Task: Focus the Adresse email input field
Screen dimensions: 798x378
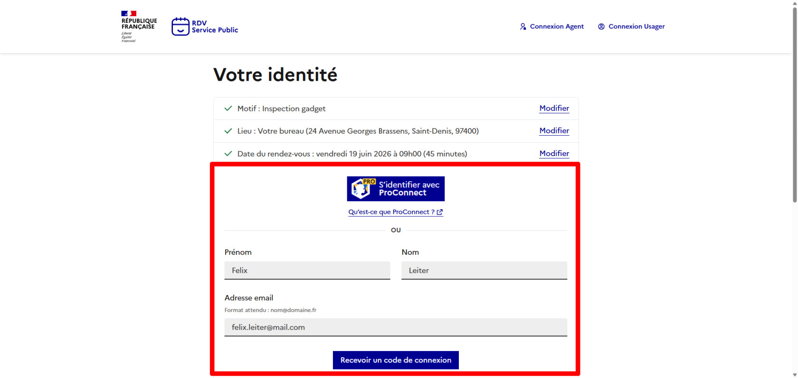Action: 396,327
